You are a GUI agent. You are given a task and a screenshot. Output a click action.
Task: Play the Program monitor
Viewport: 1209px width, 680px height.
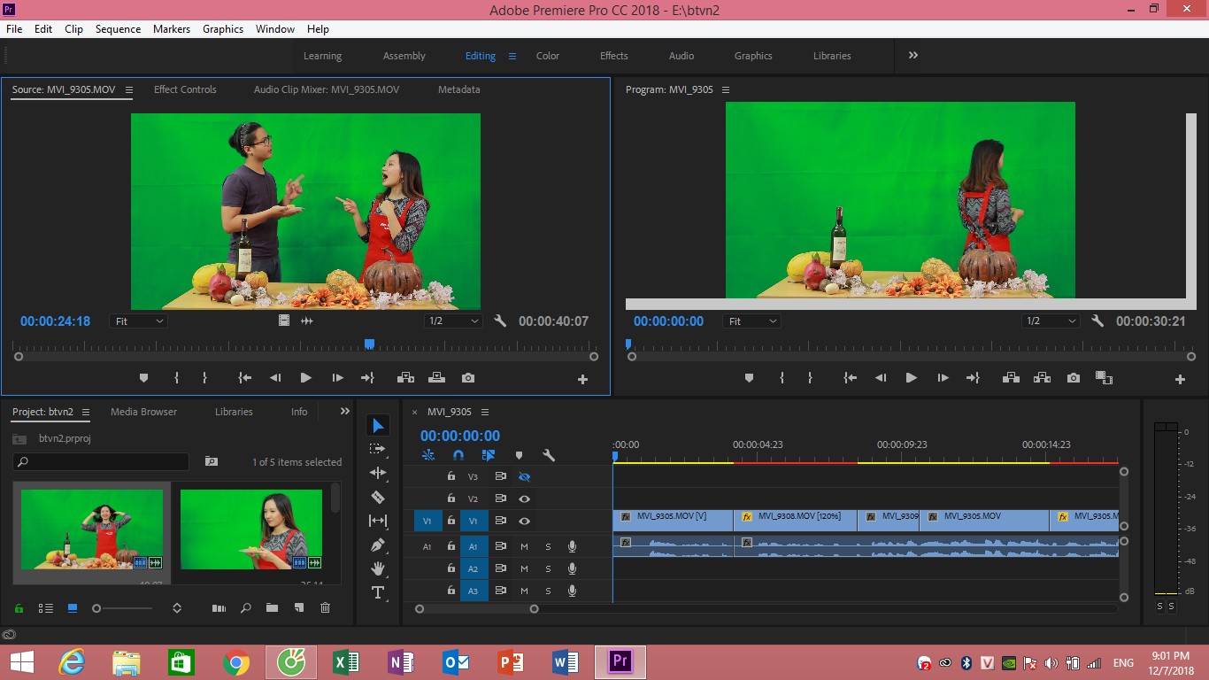click(911, 378)
